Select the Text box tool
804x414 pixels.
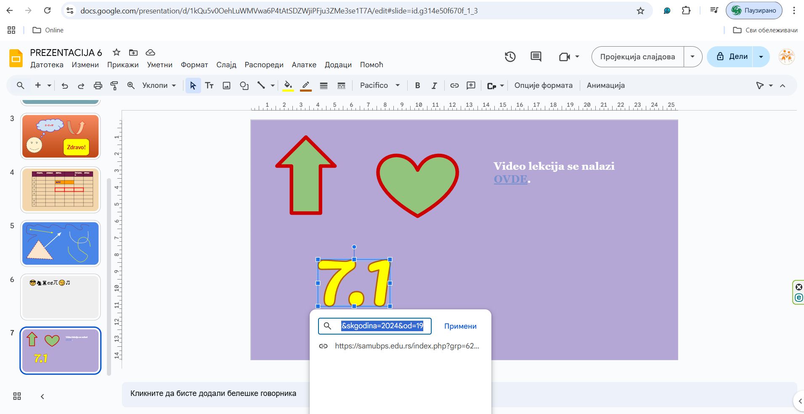coord(209,86)
